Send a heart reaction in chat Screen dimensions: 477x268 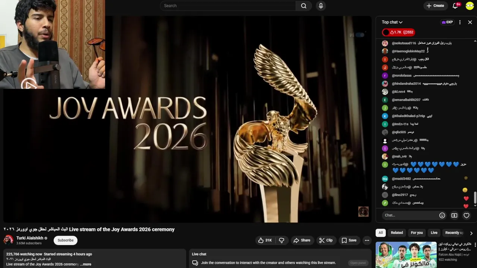pyautogui.click(x=466, y=215)
